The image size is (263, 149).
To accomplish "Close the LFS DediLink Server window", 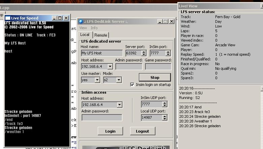I will point(172,21).
